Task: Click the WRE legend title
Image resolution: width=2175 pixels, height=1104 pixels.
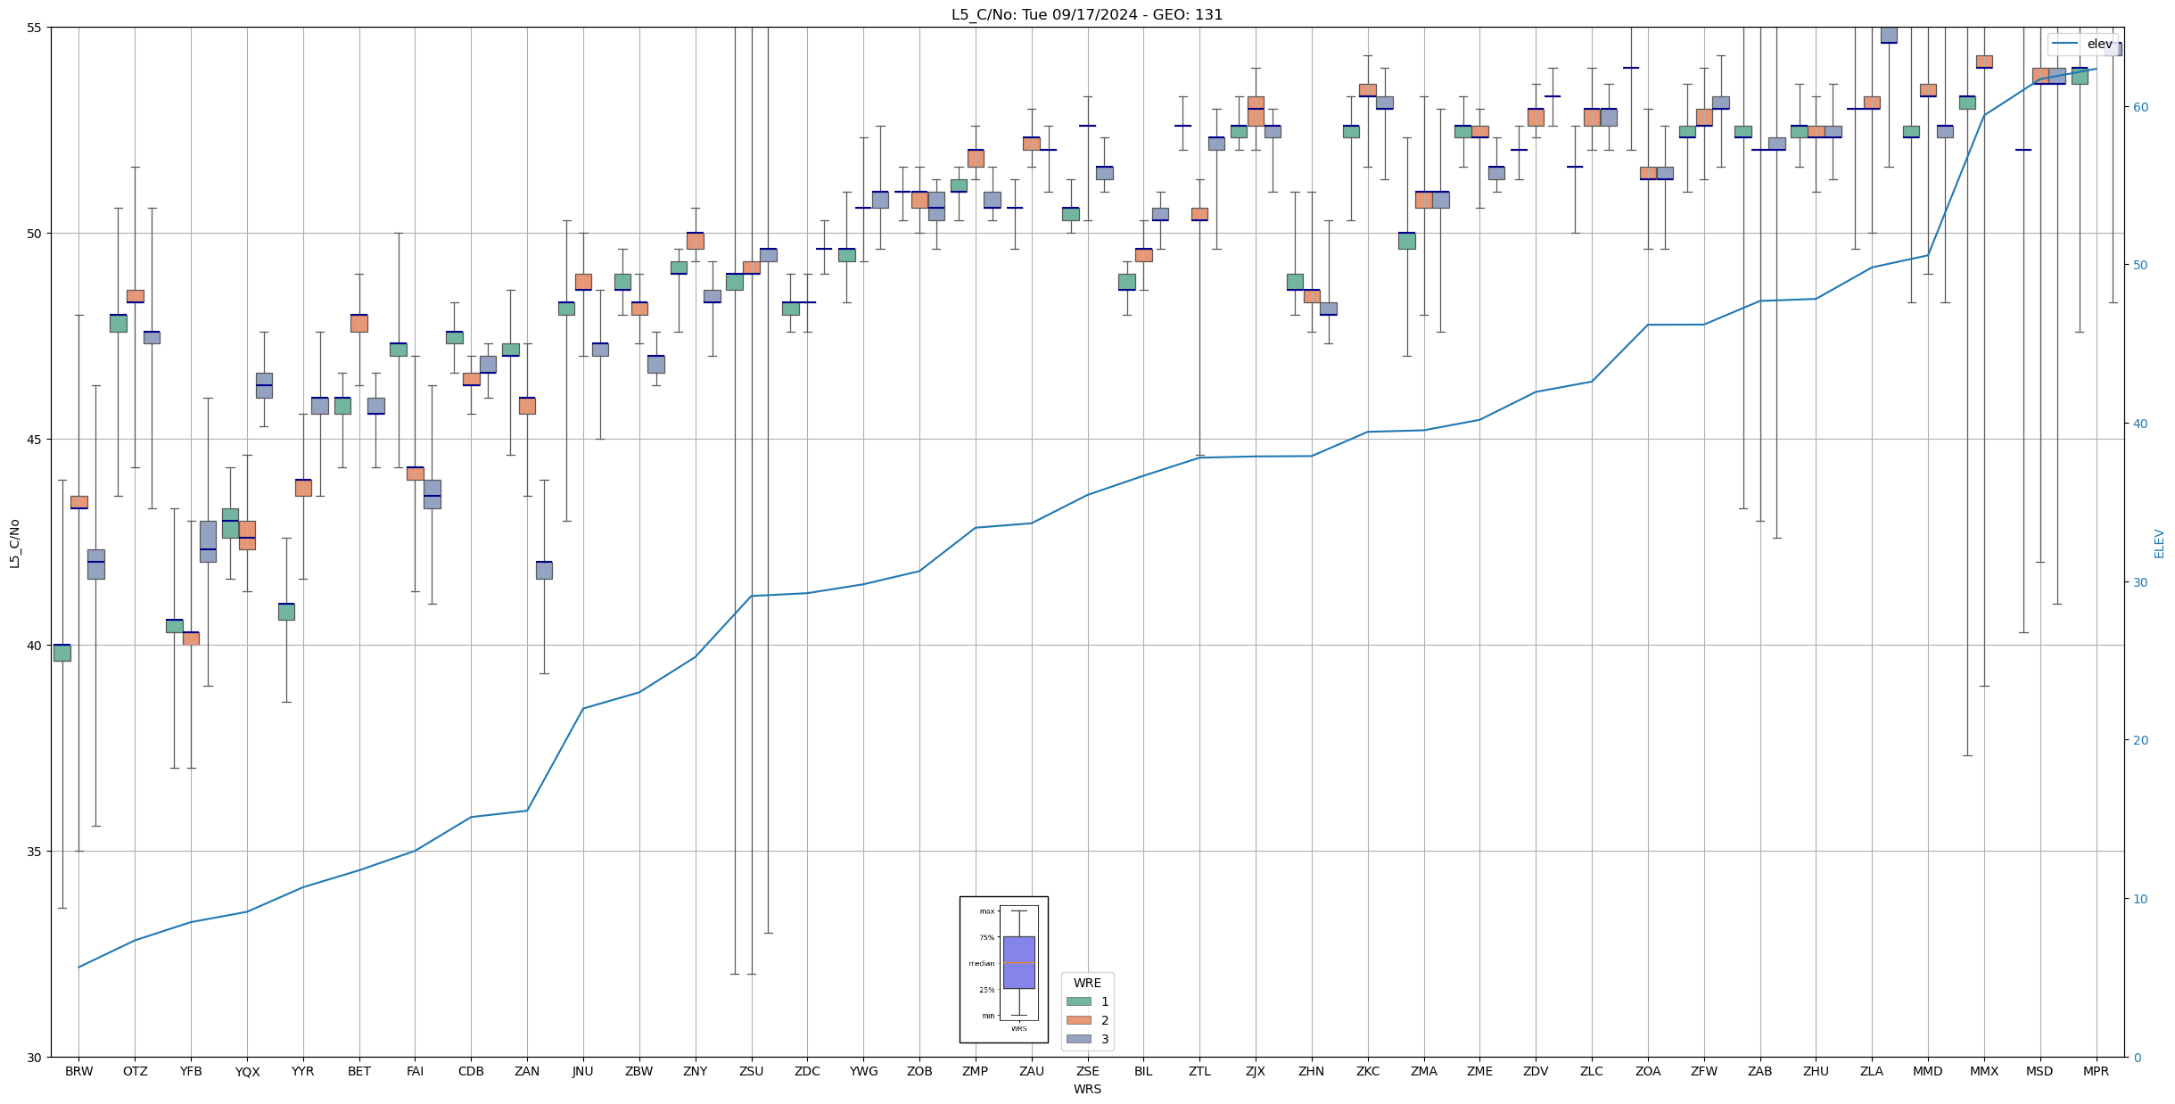Action: pyautogui.click(x=1087, y=983)
